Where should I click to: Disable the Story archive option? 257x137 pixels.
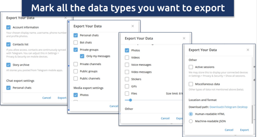(x=8, y=65)
